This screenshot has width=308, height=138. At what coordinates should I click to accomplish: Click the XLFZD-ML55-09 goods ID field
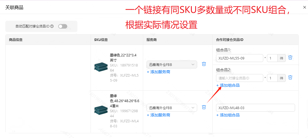pyautogui.click(x=240, y=58)
